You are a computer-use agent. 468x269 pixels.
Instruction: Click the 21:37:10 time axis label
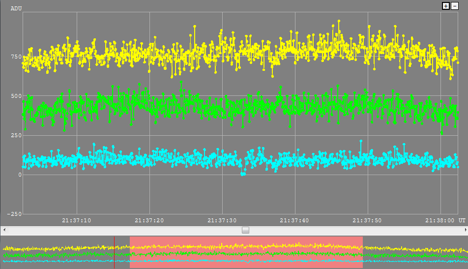click(x=77, y=221)
